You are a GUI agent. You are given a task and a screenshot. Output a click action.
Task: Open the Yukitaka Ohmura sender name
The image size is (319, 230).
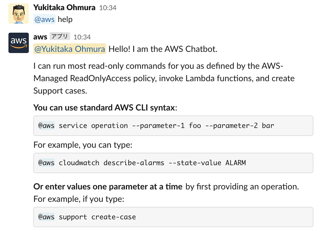pyautogui.click(x=64, y=8)
